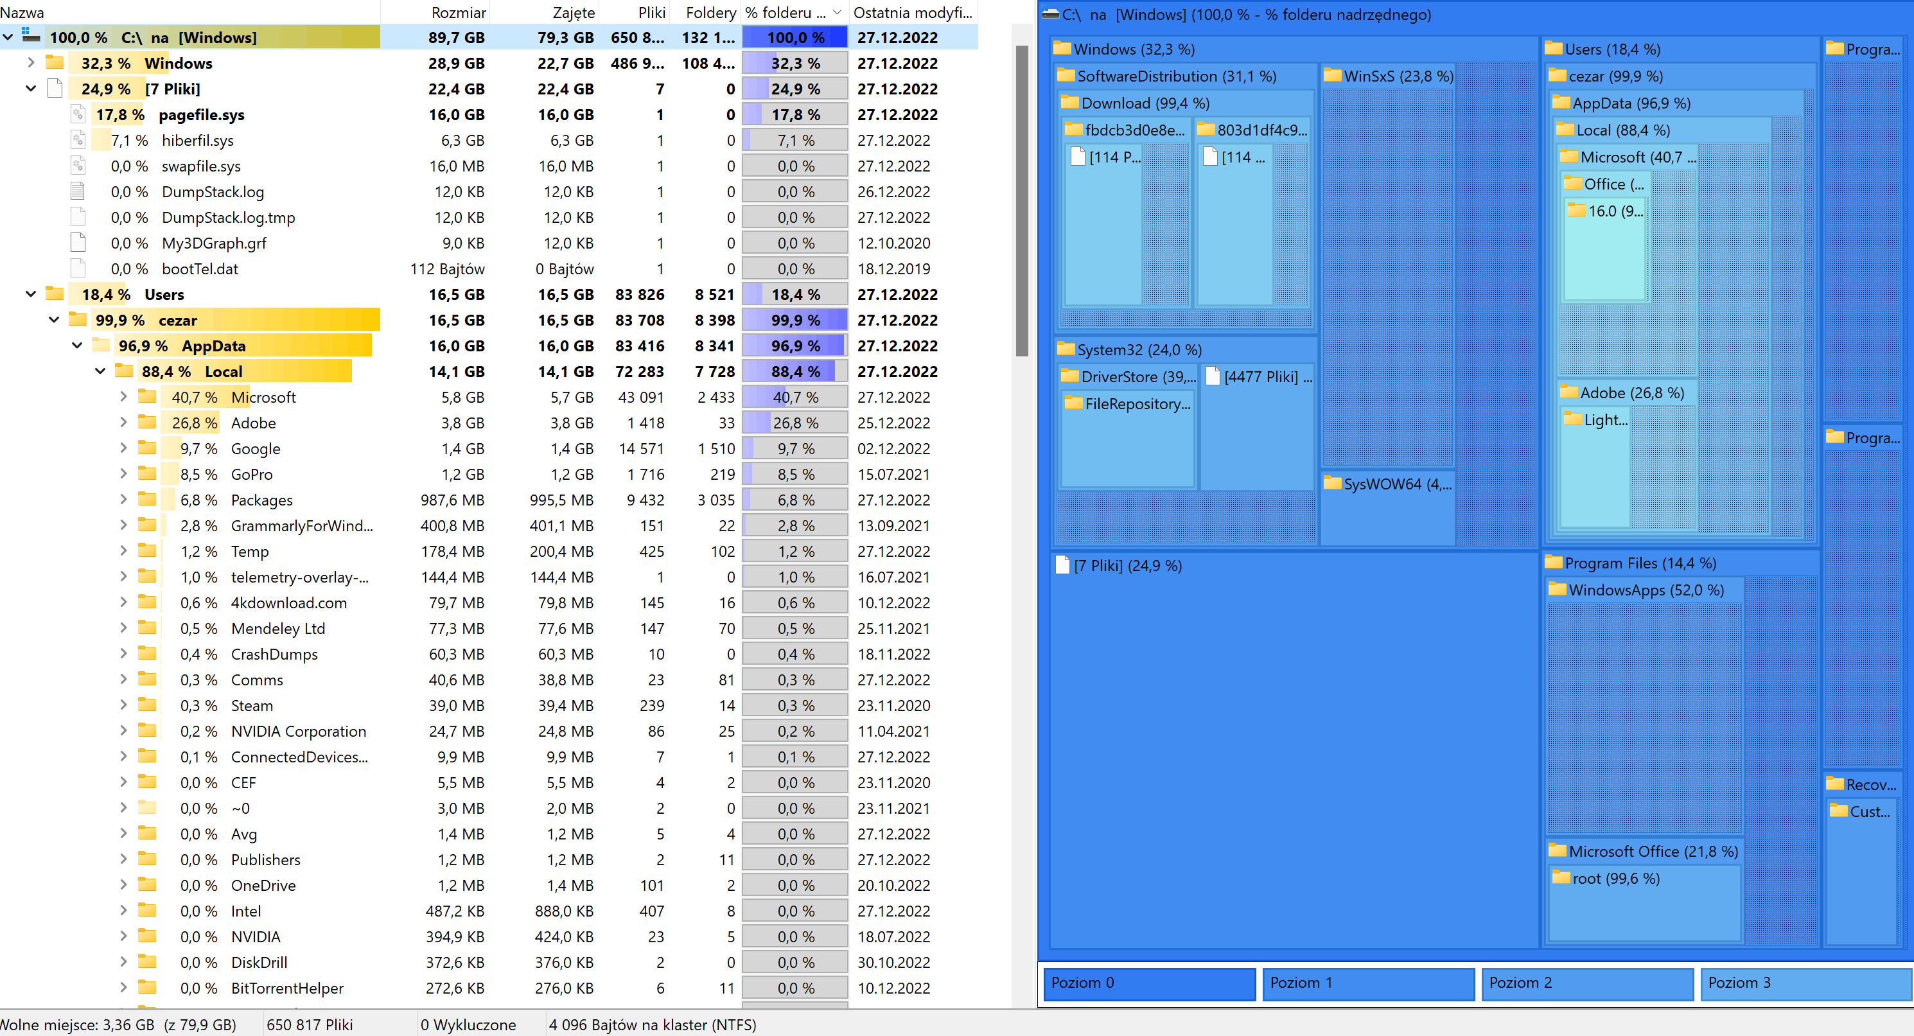Collapse the Local folder node
Image resolution: width=1914 pixels, height=1036 pixels.
click(100, 371)
